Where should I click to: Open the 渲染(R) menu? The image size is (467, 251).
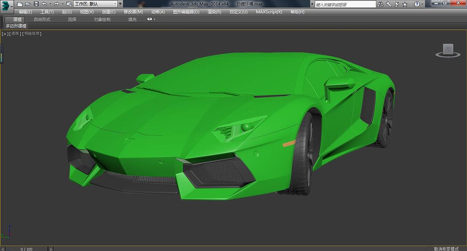click(215, 12)
